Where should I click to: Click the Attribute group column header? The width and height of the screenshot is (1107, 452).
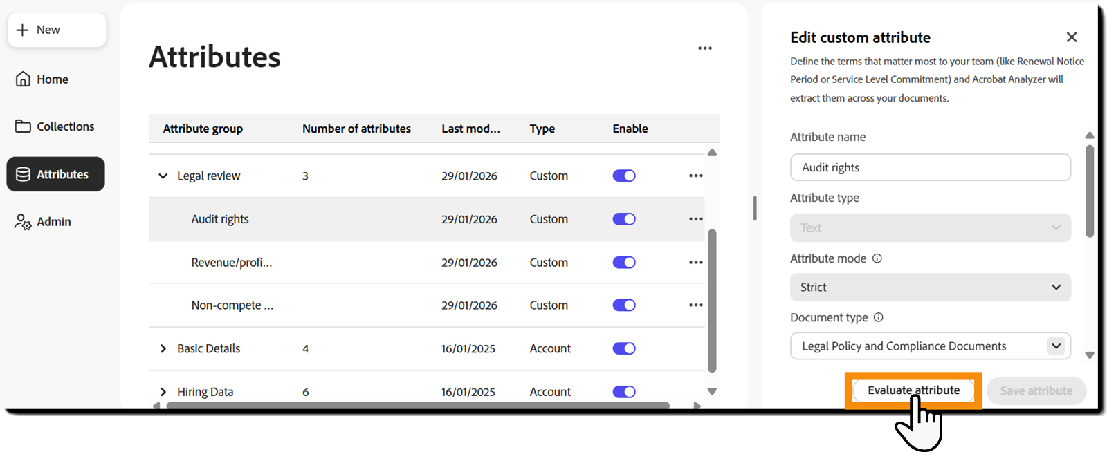tap(203, 129)
